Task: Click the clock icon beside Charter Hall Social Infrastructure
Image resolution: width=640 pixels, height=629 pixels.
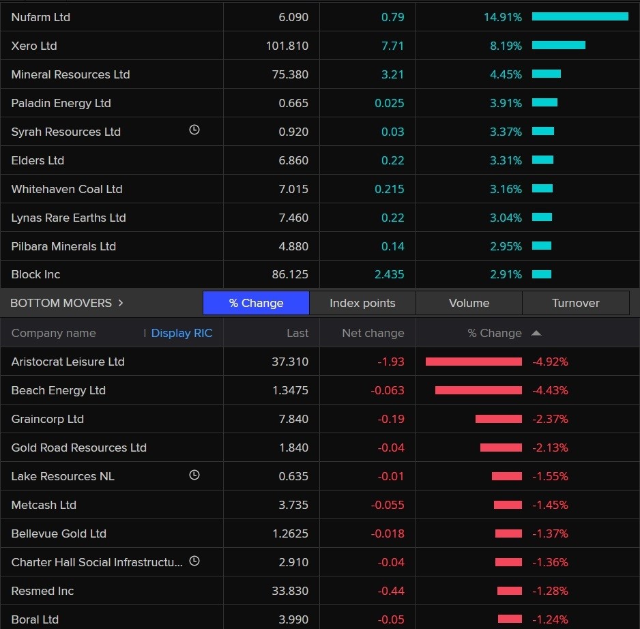Action: [x=194, y=561]
